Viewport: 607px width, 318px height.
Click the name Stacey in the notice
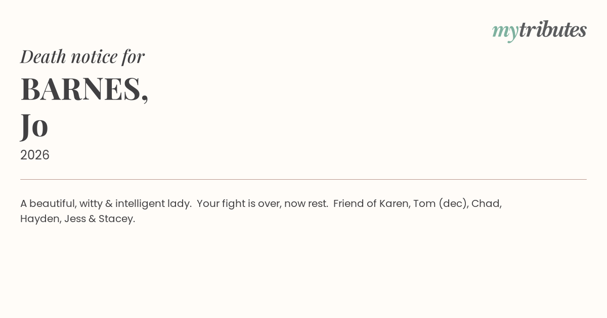[115, 219]
